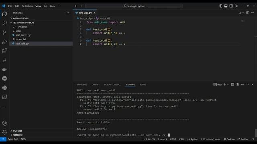257x144 pixels.
Task: Run Python file play button
Action: tap(240, 13)
